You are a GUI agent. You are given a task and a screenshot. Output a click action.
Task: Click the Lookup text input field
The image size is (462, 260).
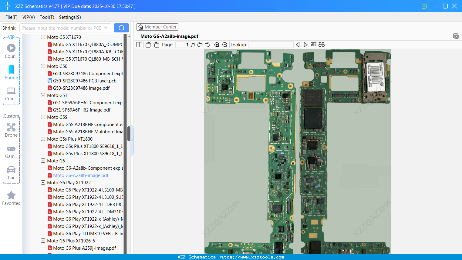tap(271, 45)
